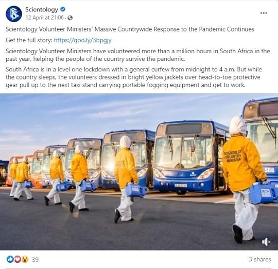Click the yellow Wow reaction emoji
278x269 pixels.
pos(25,259)
